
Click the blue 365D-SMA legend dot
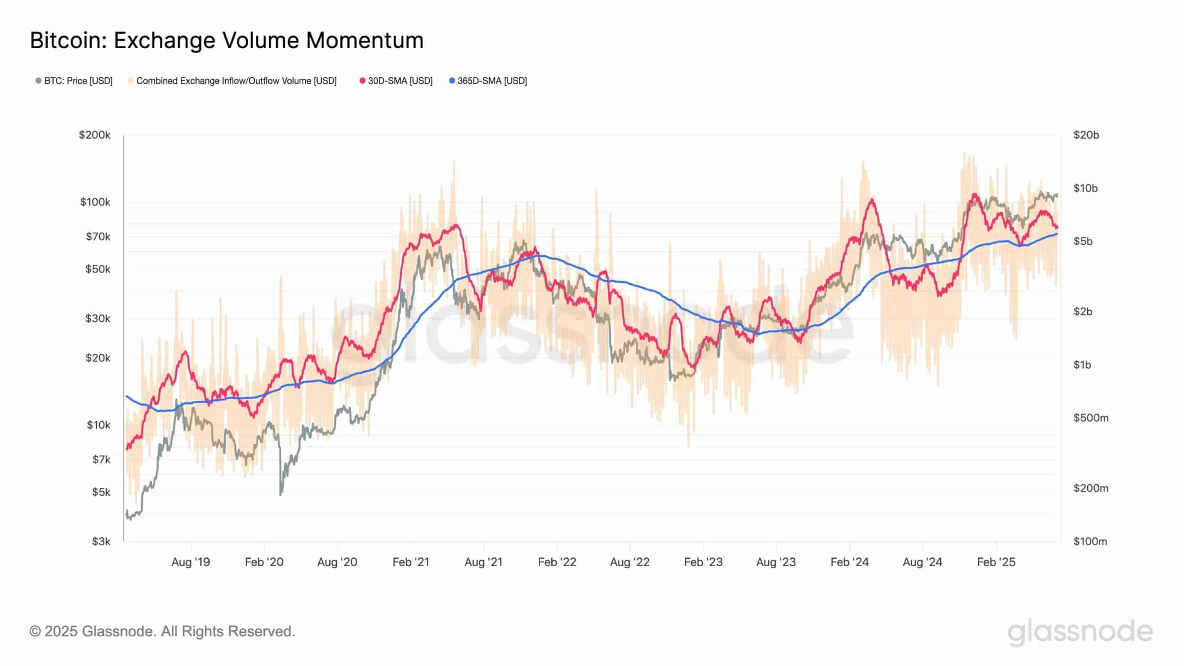point(452,81)
